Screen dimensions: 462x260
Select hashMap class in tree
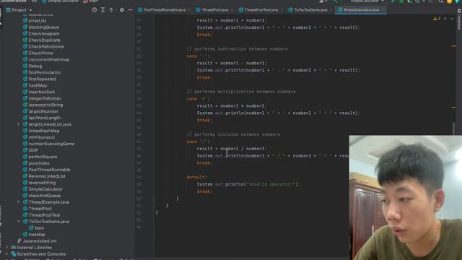(38, 85)
